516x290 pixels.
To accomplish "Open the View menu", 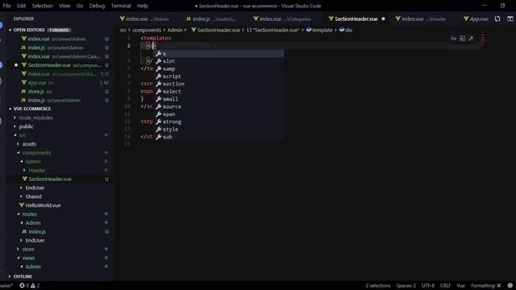I will point(64,6).
